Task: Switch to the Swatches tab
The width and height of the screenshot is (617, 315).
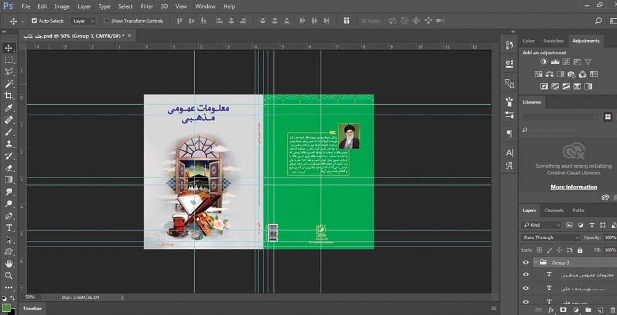Action: click(553, 41)
